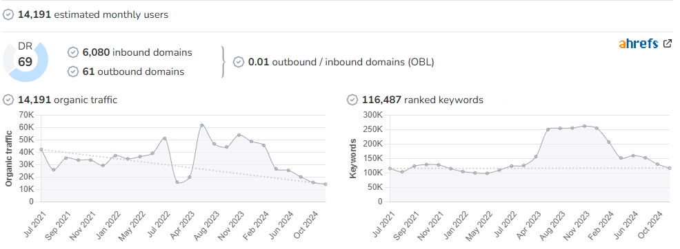Click the ahrefs logo link
Image resolution: width=680 pixels, height=249 pixels.
click(x=638, y=43)
